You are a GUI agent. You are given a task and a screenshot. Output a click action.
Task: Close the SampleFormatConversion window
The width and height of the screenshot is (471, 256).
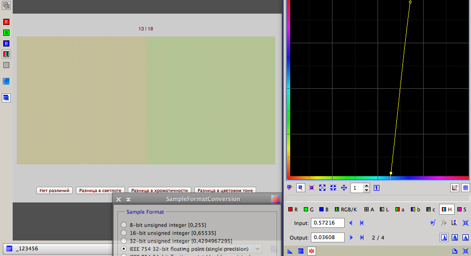[x=119, y=199]
